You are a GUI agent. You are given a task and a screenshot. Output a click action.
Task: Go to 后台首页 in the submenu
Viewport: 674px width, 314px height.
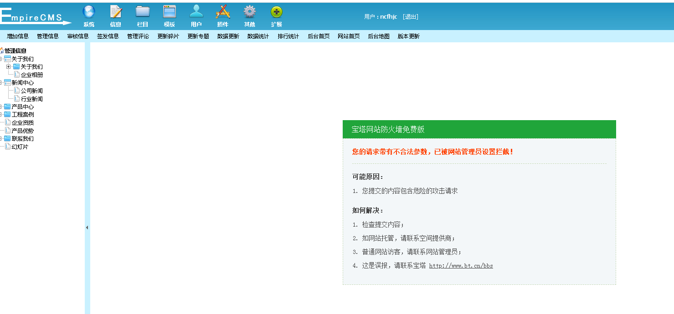pos(319,36)
